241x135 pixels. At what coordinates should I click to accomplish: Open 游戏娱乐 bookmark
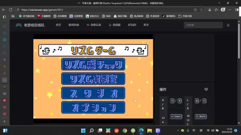tap(169, 16)
